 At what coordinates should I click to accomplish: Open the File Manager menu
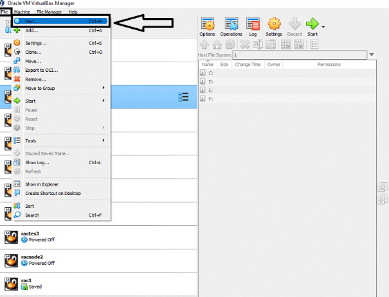pos(49,12)
